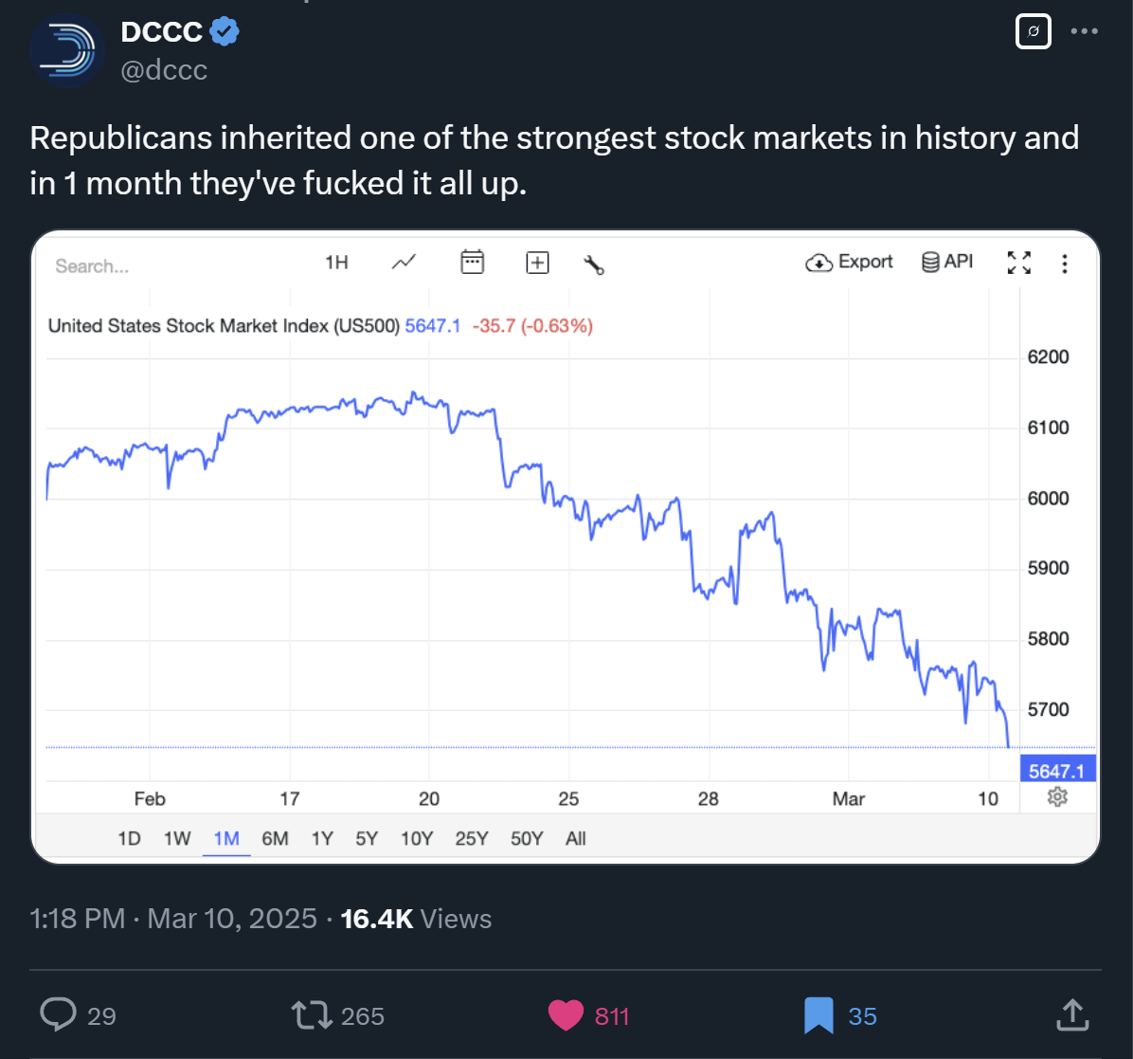Click the Export button
The image size is (1133, 1059).
pyautogui.click(x=849, y=262)
